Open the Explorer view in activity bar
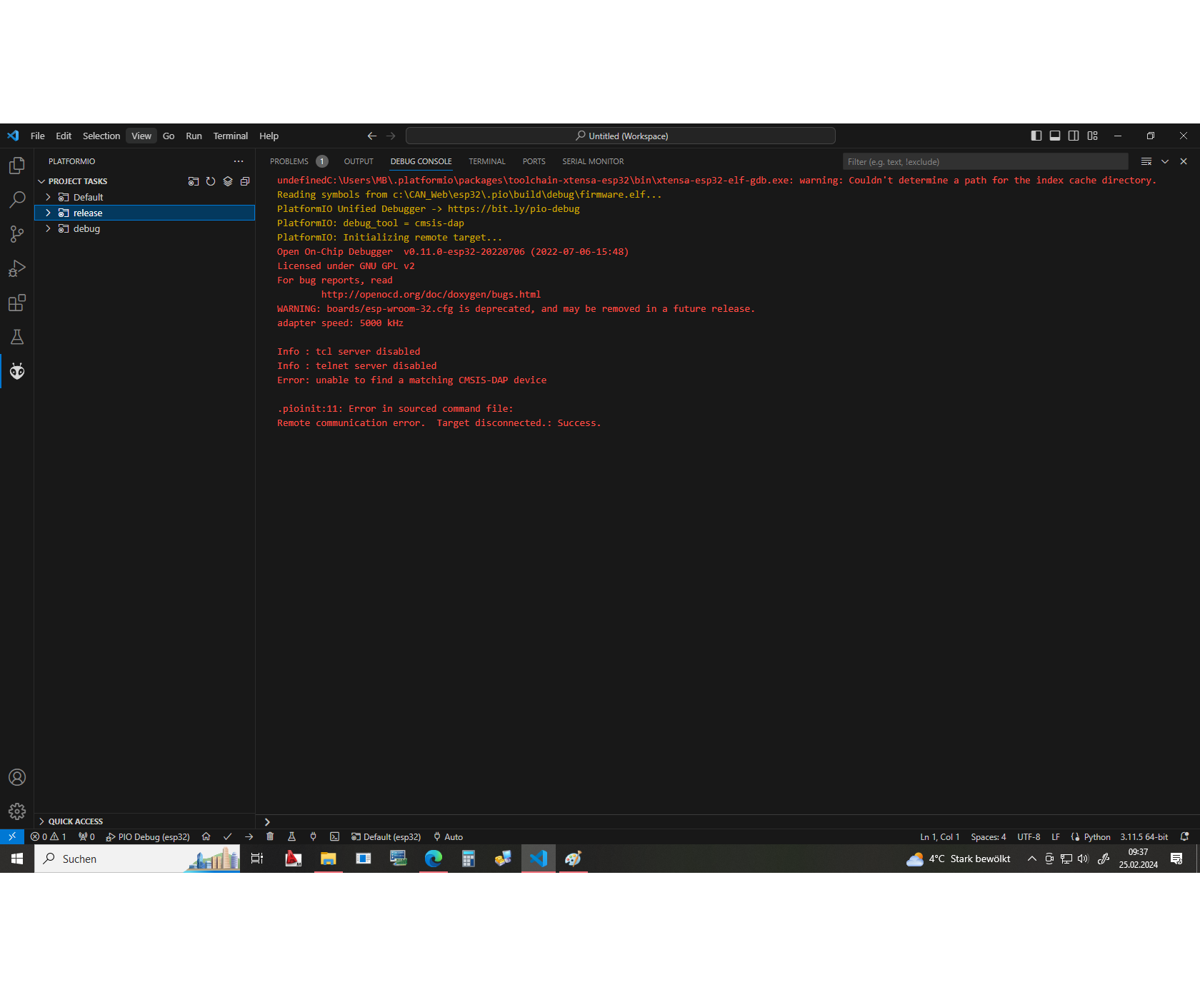This screenshot has width=1200, height=1002. tap(17, 166)
